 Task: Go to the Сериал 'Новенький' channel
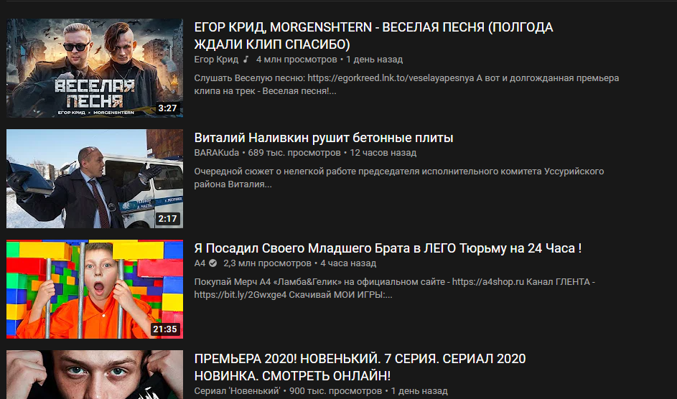point(237,391)
